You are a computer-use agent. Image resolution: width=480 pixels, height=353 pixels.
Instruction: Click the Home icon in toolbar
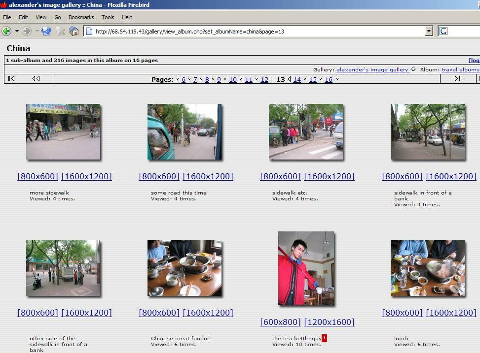pos(74,31)
